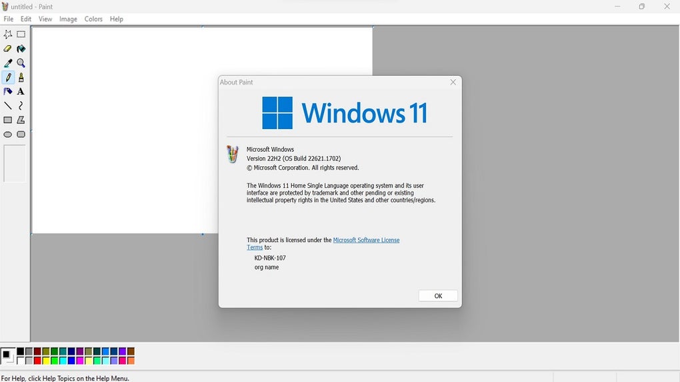
Task: Click OK in the About Paint dialog
Action: 438,295
